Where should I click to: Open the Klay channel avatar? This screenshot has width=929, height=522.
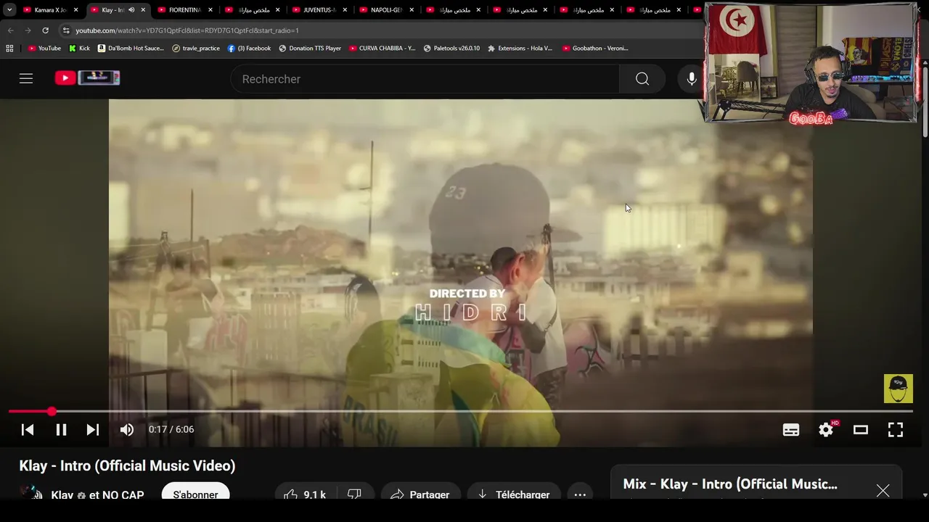pos(30,493)
